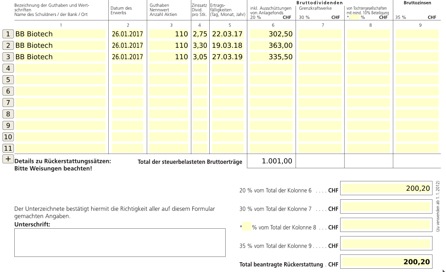The width and height of the screenshot is (446, 272).
Task: Click inside the Unterschrift signature box
Action: tap(120, 243)
